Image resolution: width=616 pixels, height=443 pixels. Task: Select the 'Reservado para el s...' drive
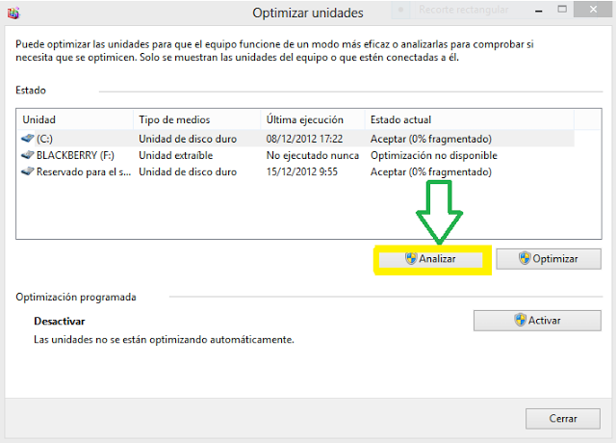click(295, 171)
